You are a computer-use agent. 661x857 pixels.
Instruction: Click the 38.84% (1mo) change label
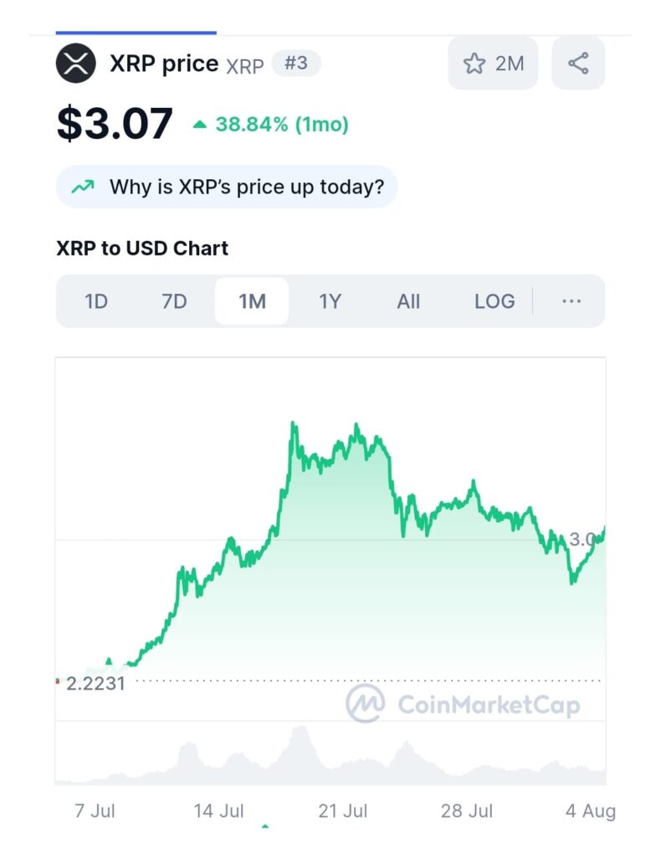tap(282, 126)
